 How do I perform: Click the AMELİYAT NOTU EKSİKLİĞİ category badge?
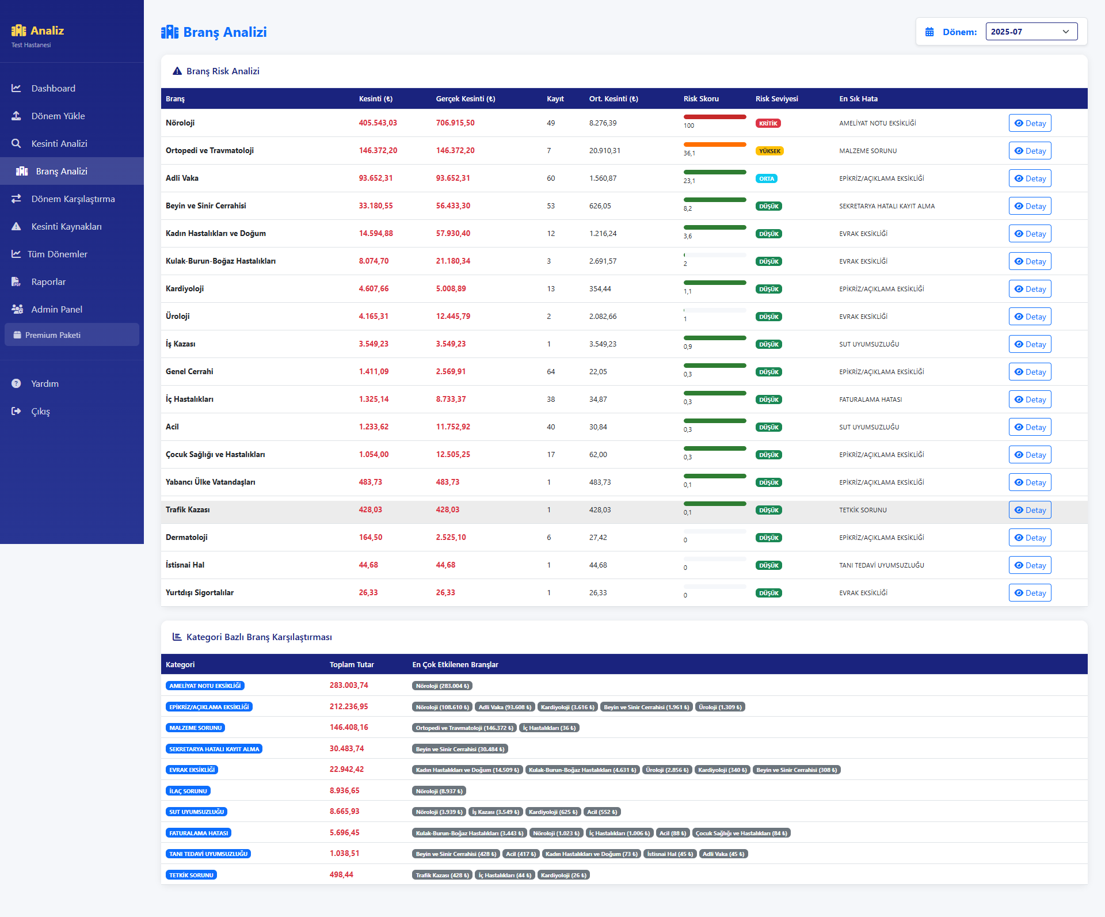click(x=205, y=686)
